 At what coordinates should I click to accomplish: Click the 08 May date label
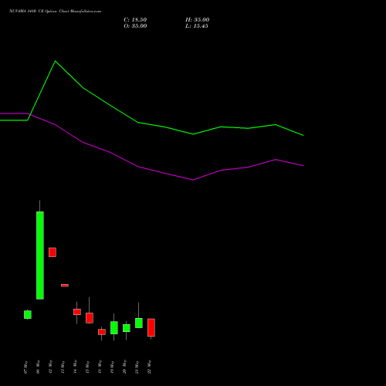pos(38,367)
